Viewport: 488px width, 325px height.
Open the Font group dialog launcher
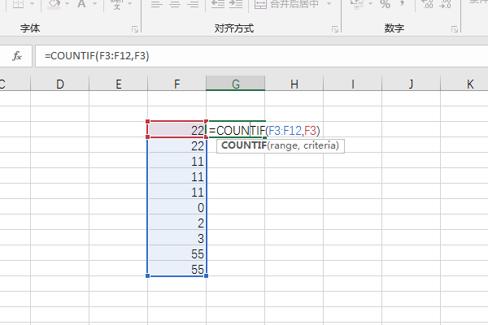click(135, 29)
